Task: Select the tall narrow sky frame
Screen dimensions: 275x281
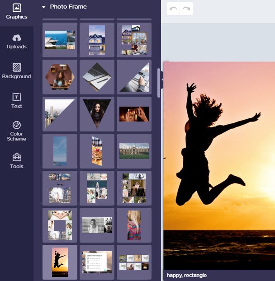Action: click(x=60, y=151)
